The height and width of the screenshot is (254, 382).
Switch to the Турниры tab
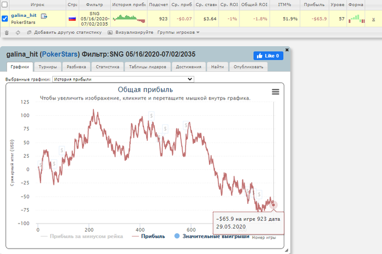pos(48,67)
